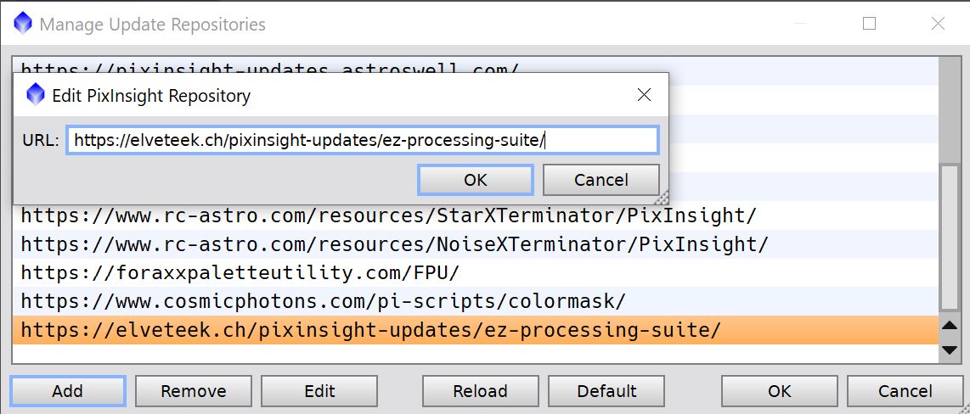Image resolution: width=970 pixels, height=414 pixels.
Task: Select the NoiseXTerminator repository URL
Action: 394,244
